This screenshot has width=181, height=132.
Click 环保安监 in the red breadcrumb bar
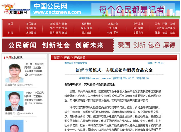click(x=80, y=58)
